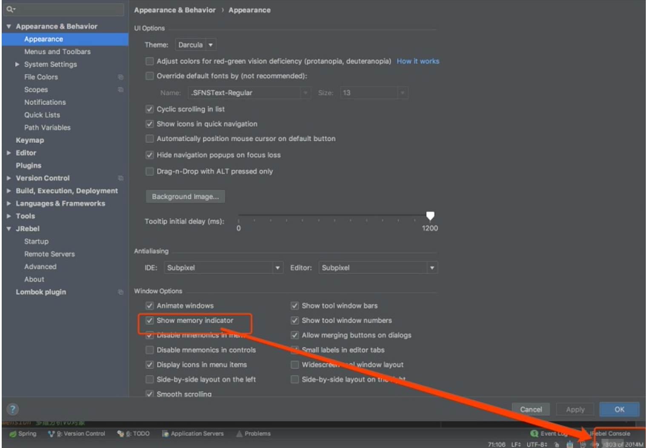Click the help question mark icon

[x=13, y=409]
